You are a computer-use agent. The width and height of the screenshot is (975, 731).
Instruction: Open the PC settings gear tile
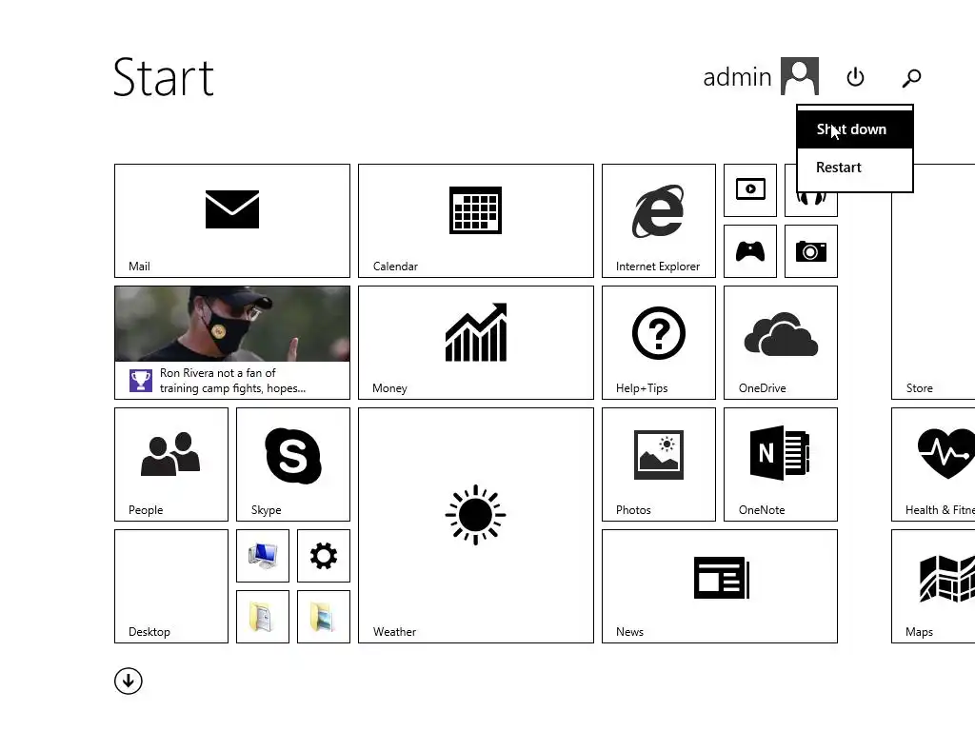pos(324,556)
